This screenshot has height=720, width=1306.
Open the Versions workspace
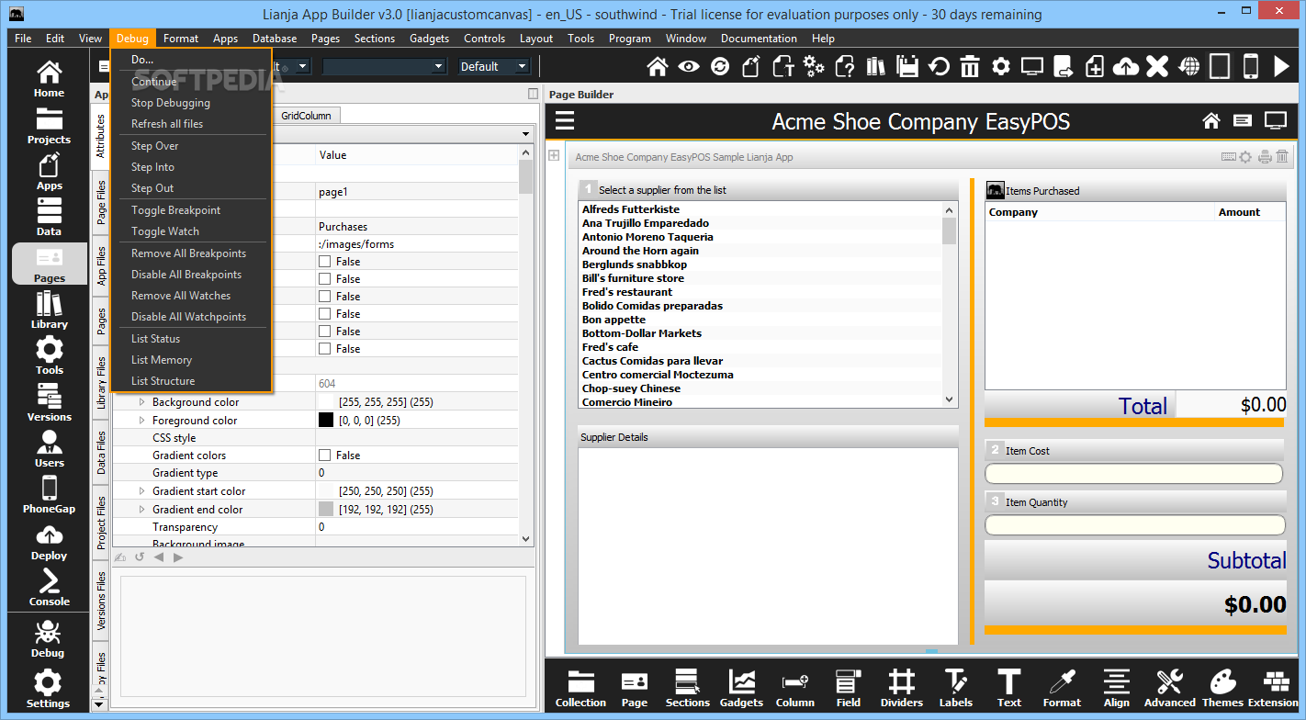click(x=49, y=402)
